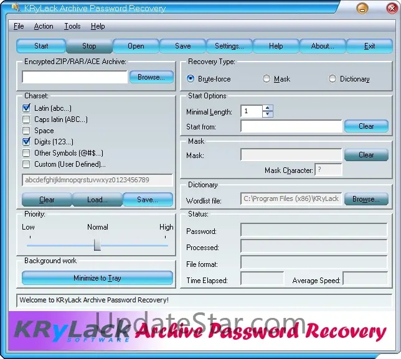Viewport: 401px width, 359px height.
Task: Open Settings... from the toolbar
Action: pos(229,46)
